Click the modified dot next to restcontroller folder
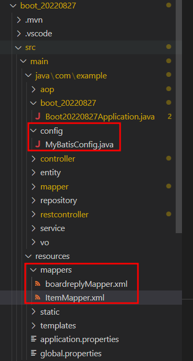Image resolution: width=193 pixels, height=361 pixels. (169, 214)
